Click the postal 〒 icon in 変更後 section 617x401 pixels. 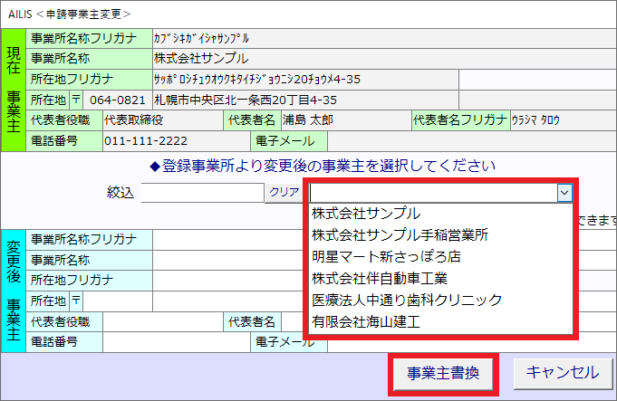pyautogui.click(x=76, y=301)
